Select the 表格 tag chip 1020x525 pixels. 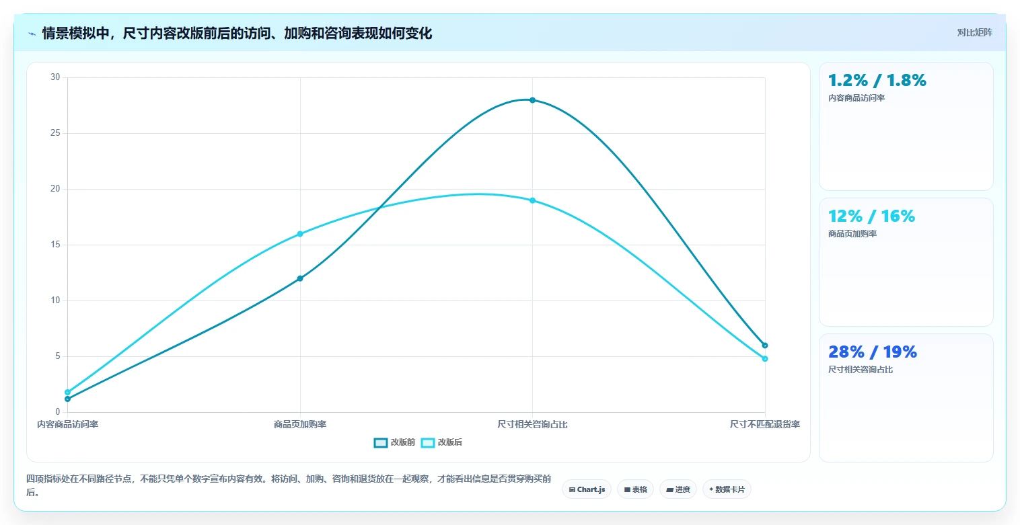(x=635, y=489)
